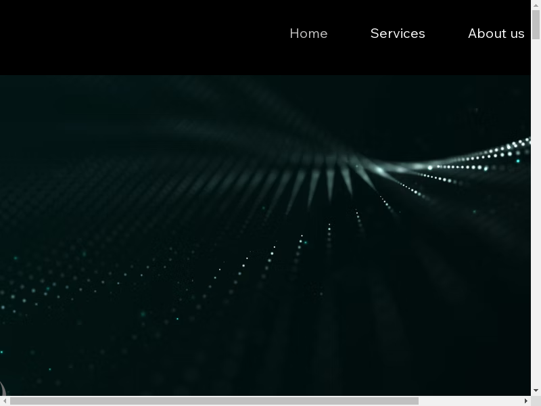Click the partial circular icon at bottom-left corner

[x=3, y=389]
